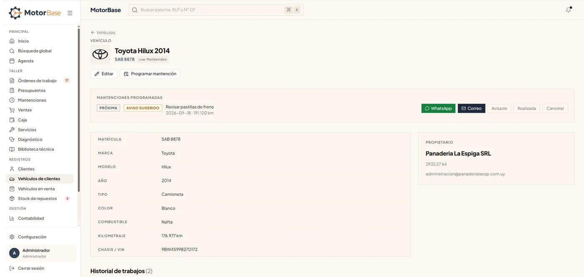Send maintenance notice via Correo

[x=471, y=109]
